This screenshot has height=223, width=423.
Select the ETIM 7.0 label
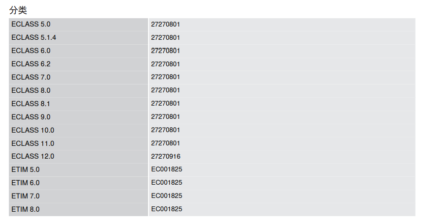click(x=26, y=196)
